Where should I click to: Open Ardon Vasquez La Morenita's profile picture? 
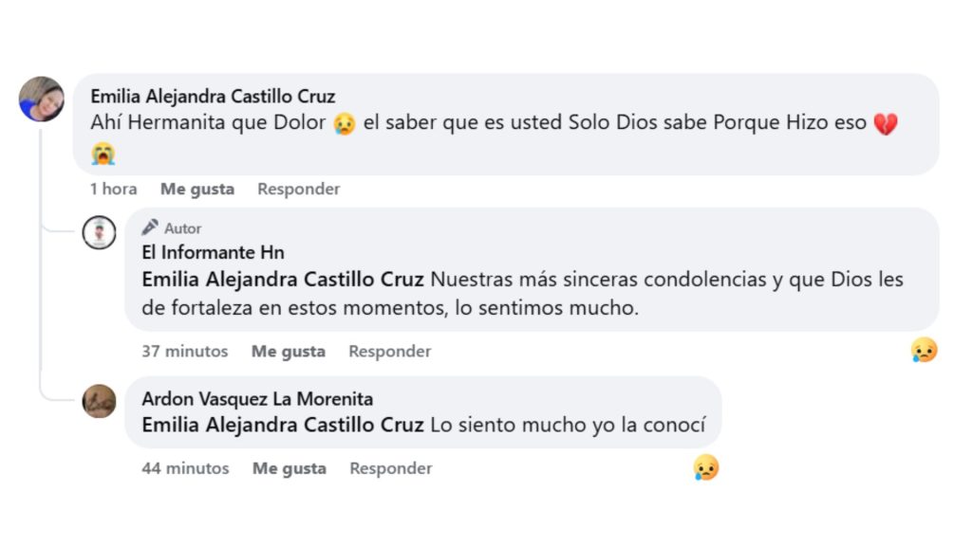coord(99,403)
